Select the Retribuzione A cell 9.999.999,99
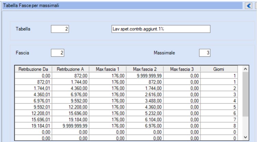The width and height of the screenshot is (257, 142). tap(70, 126)
